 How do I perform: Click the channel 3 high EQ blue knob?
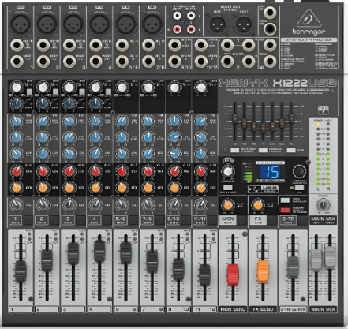pyautogui.click(x=69, y=121)
